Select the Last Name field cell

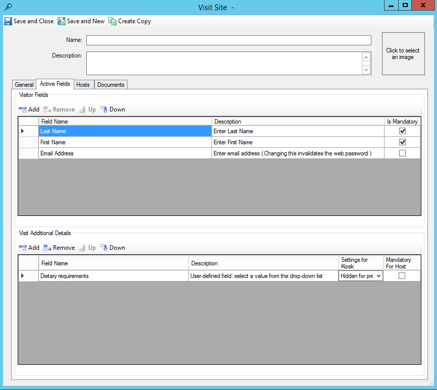click(125, 131)
